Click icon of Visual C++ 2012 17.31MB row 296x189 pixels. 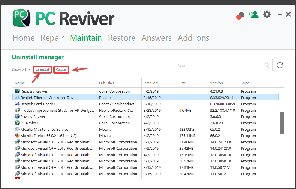coord(17,167)
